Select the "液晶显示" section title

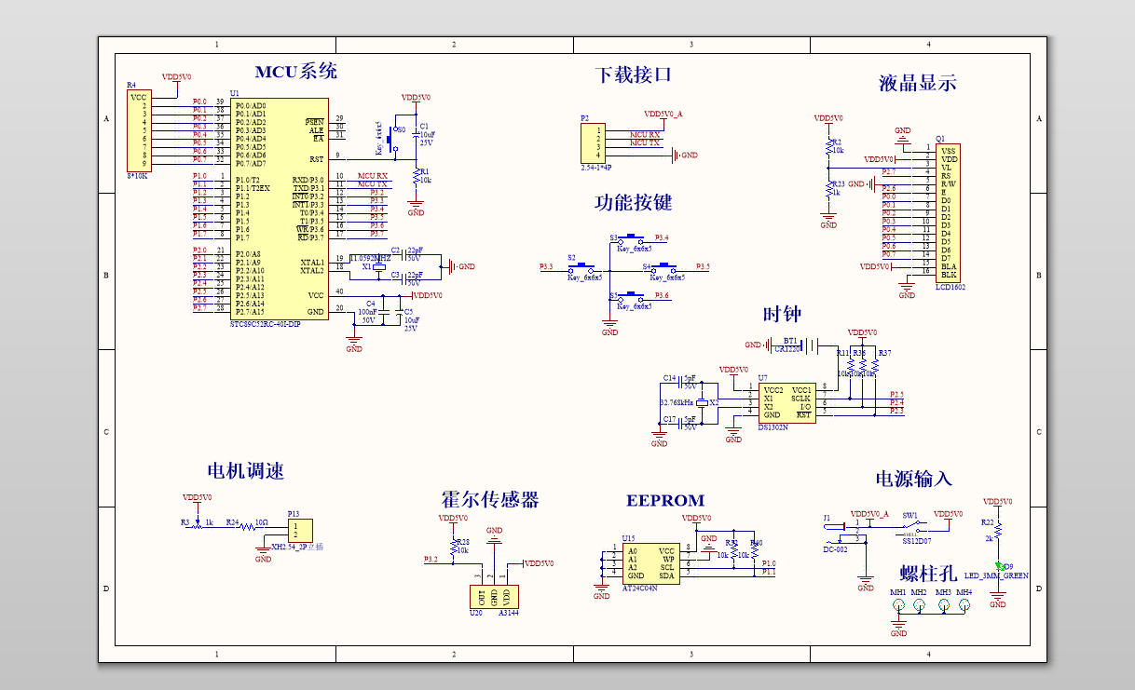(x=918, y=83)
